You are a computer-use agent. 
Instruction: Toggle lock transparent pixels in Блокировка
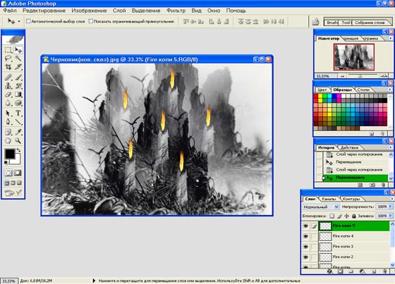[332, 216]
